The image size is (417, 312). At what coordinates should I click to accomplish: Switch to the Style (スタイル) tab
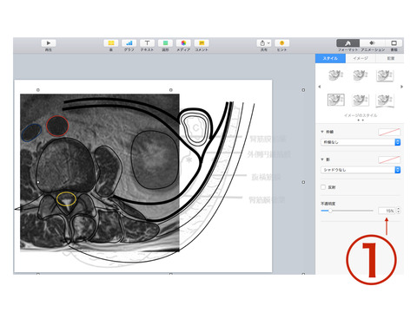330,58
